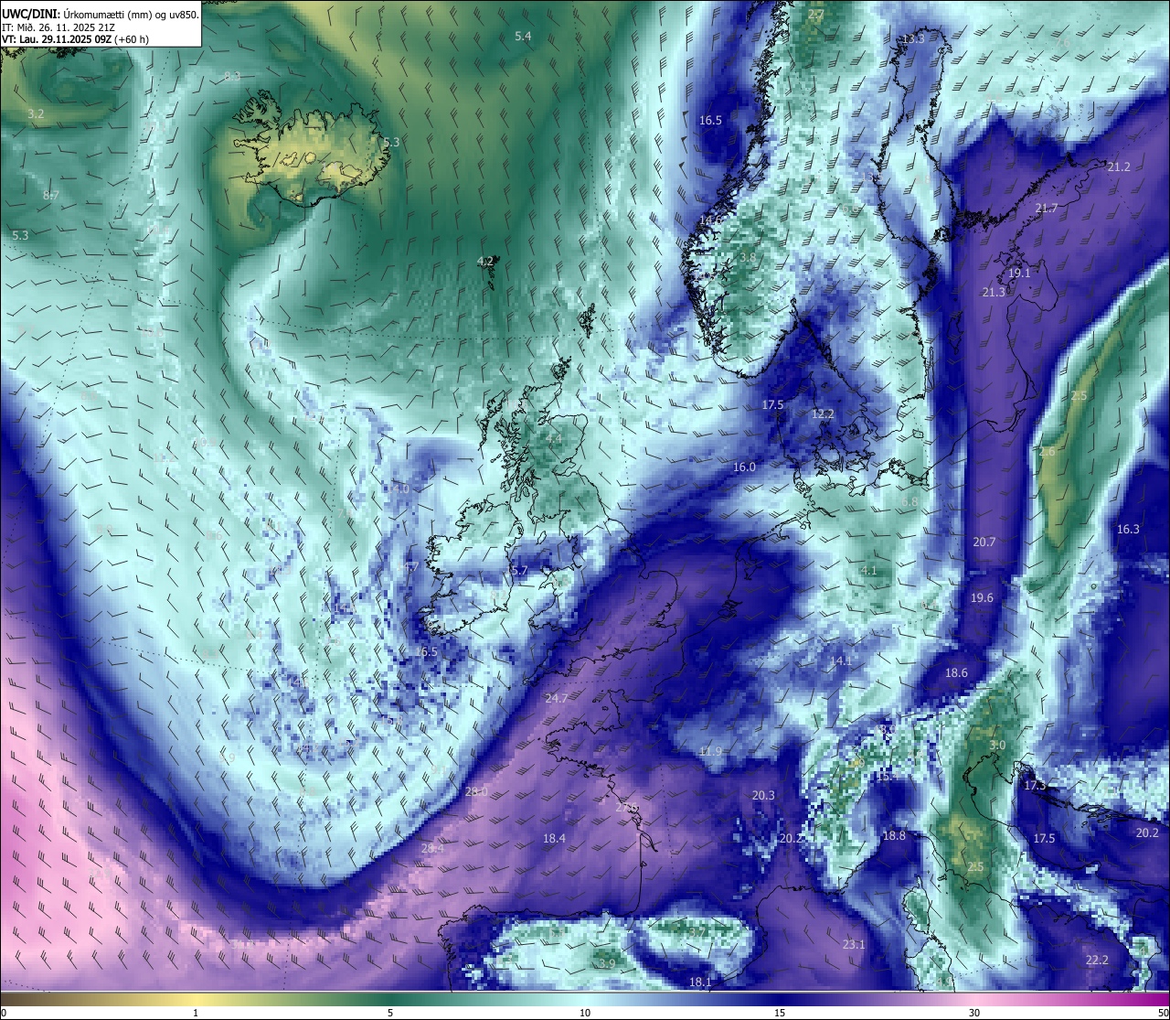Click the map value label 22.2
1170x1020 pixels.
[x=1097, y=961]
